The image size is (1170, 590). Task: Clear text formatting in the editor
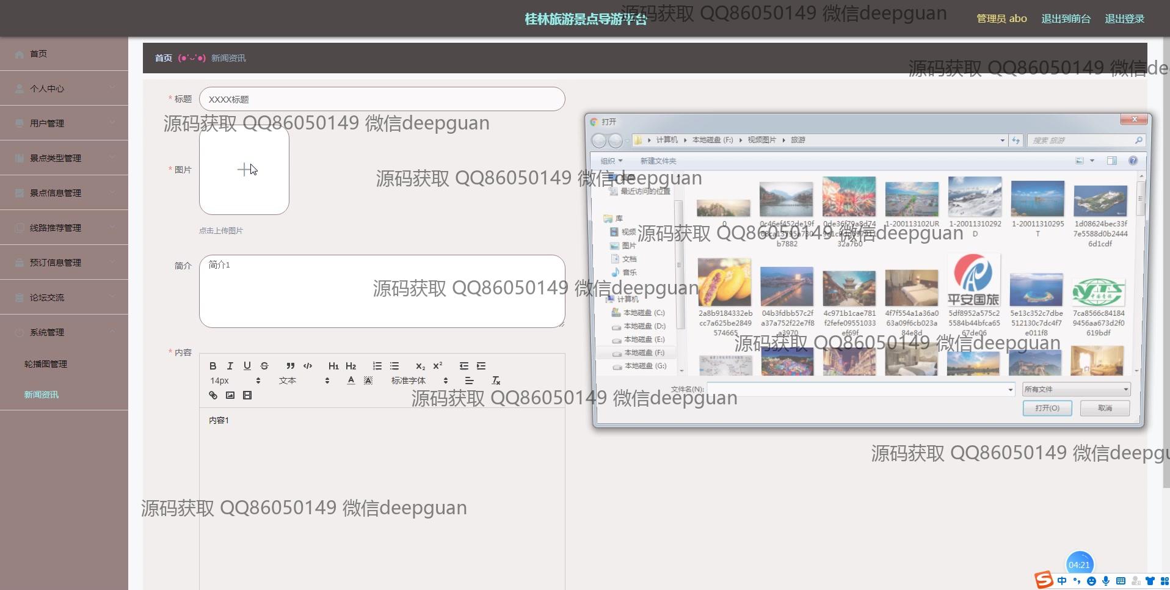point(496,381)
